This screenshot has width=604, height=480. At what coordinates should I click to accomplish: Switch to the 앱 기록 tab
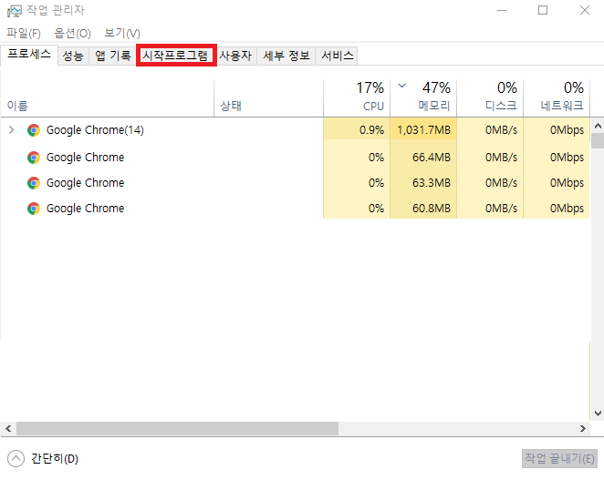point(113,56)
